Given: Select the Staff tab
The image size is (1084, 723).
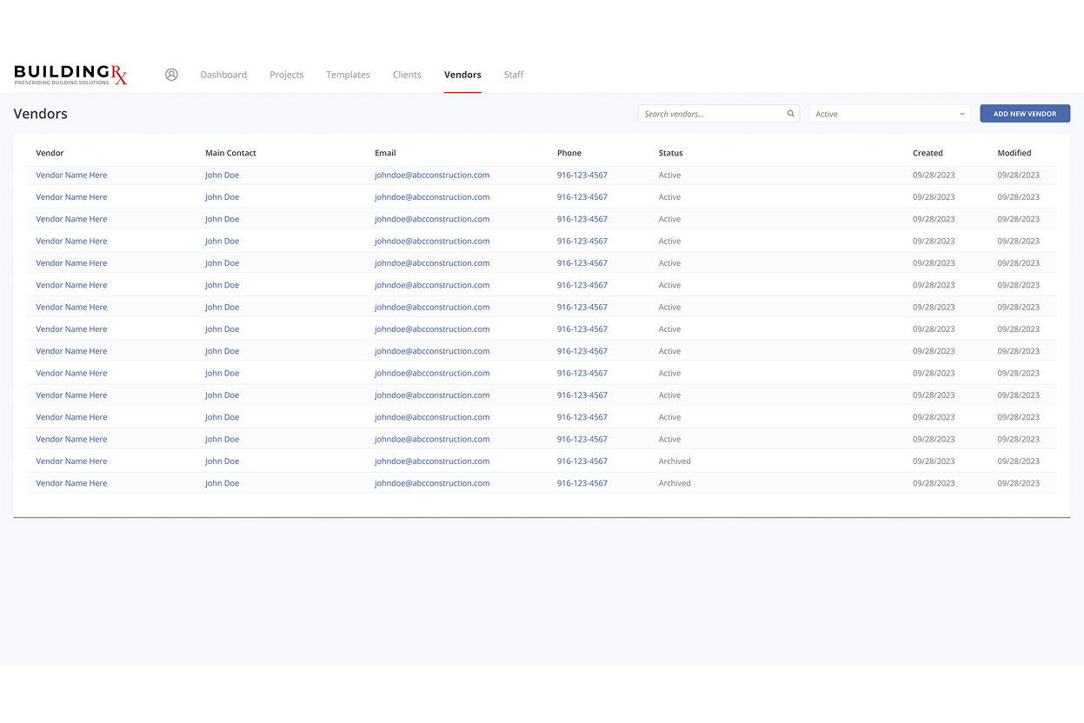Looking at the screenshot, I should click(x=514, y=75).
